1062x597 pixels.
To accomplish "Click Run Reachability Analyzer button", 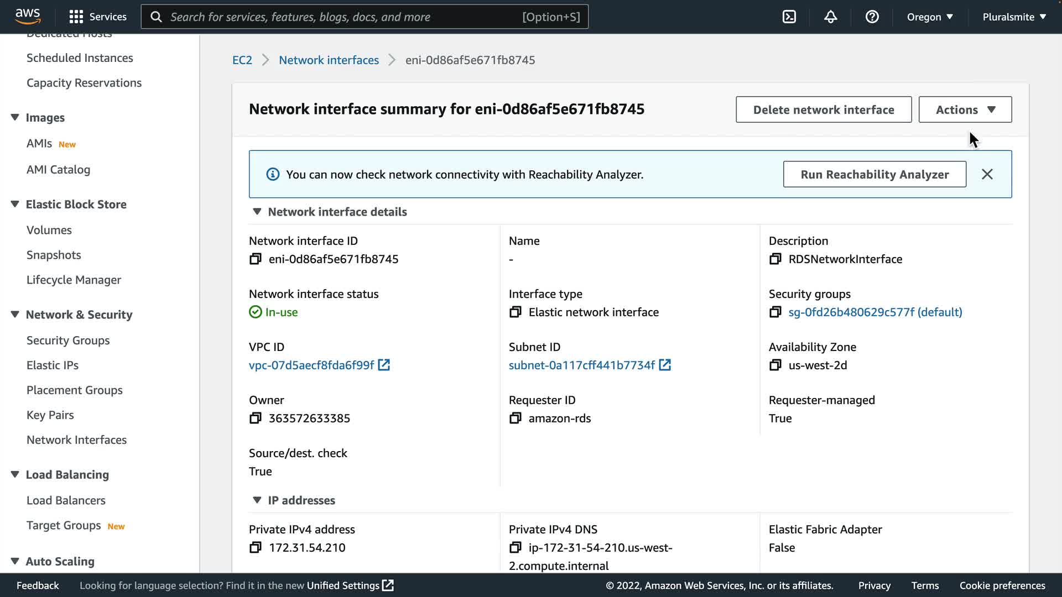I will pos(874,174).
